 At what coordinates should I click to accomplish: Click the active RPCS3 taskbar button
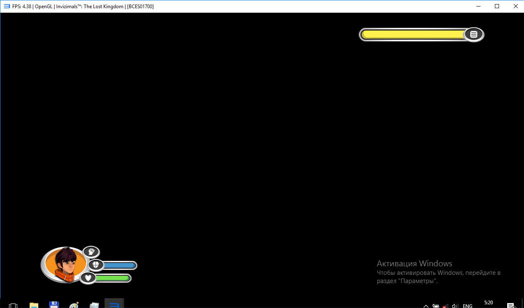click(114, 304)
